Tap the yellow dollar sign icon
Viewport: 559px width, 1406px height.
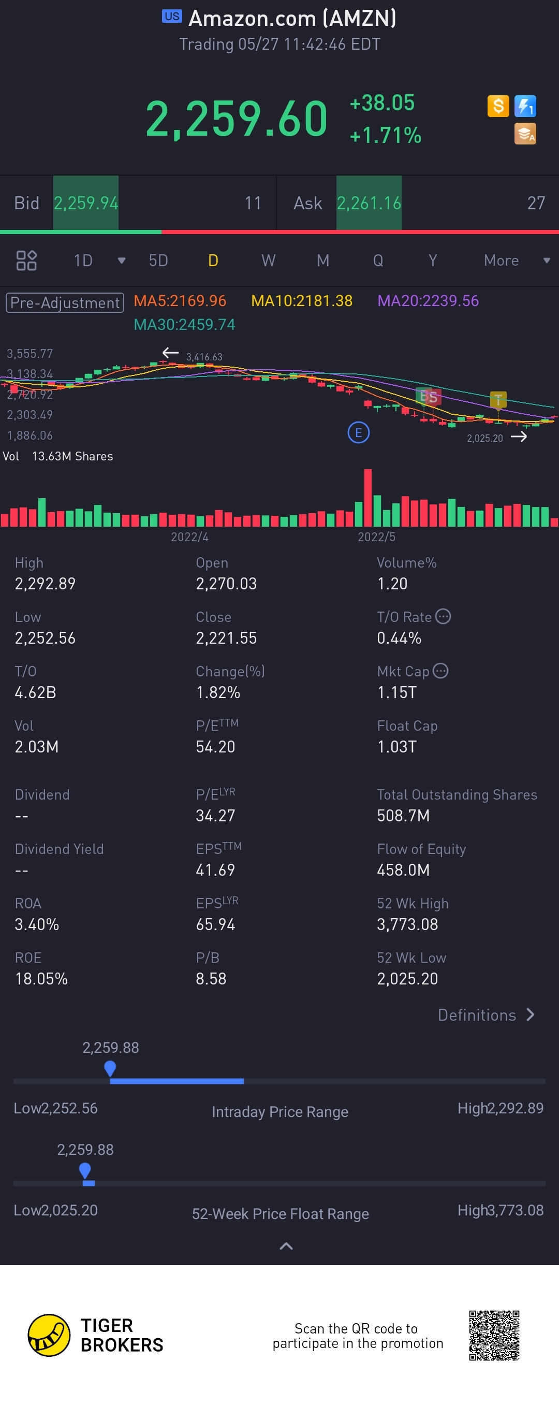(498, 106)
